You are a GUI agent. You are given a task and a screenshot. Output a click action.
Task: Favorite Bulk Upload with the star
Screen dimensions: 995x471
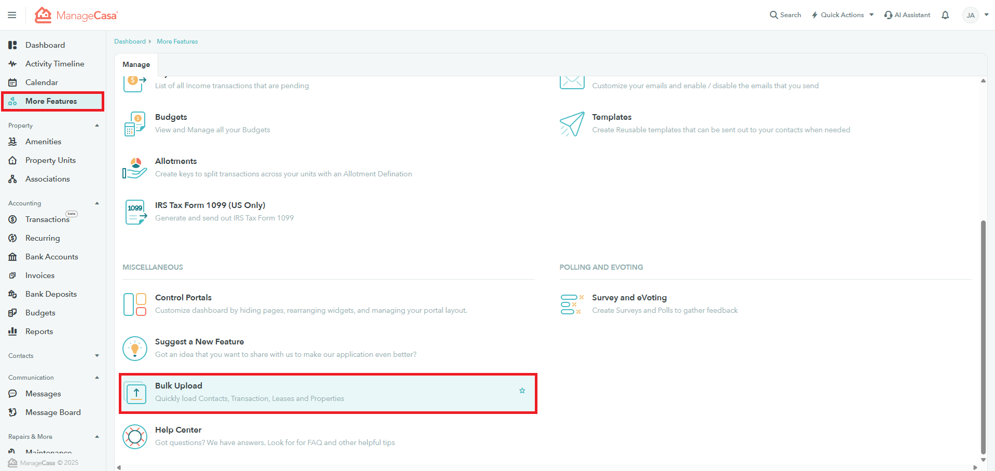click(522, 391)
